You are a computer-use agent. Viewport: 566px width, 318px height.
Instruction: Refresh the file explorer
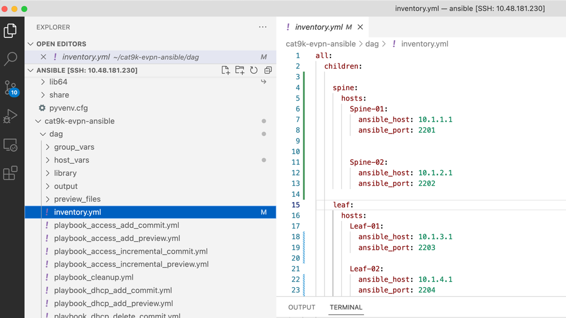254,70
